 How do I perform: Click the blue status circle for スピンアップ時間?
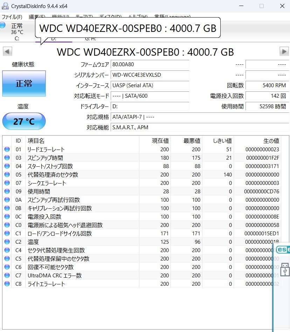coord(7,158)
